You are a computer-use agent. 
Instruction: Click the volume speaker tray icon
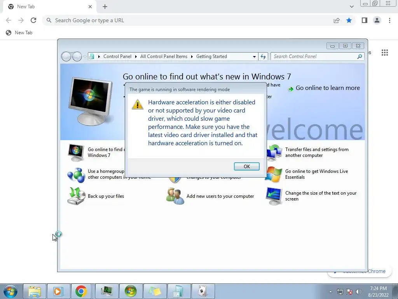[x=359, y=292]
